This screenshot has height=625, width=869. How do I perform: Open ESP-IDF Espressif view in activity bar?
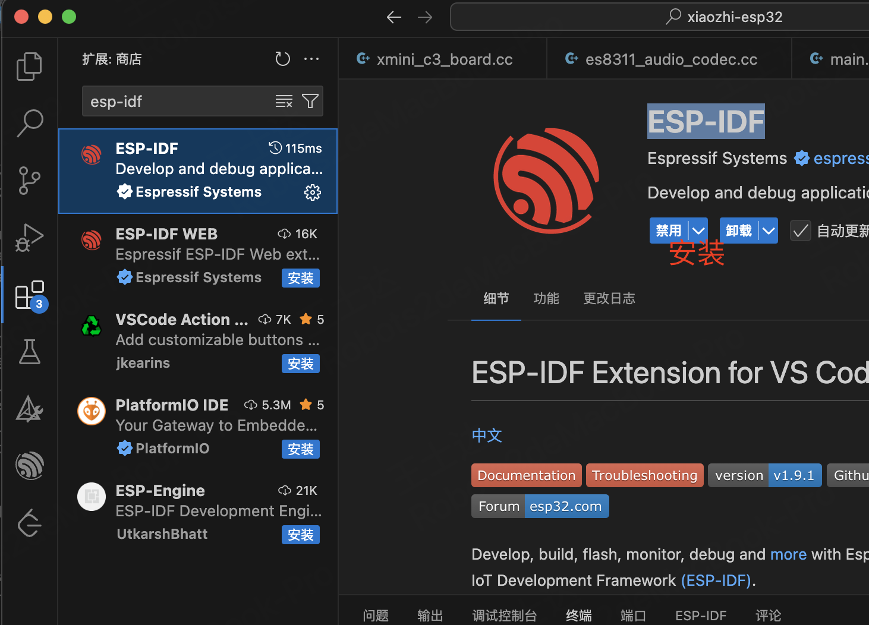29,465
